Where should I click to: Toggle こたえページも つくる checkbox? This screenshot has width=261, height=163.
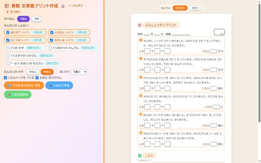[x=5, y=78]
